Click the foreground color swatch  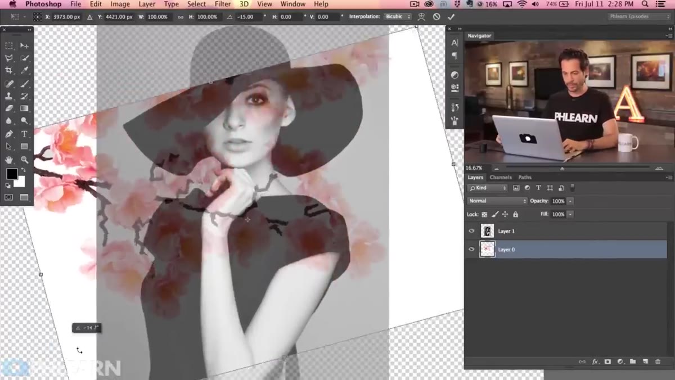tap(12, 174)
